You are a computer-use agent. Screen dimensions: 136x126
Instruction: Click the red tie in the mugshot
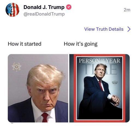coord(45,118)
